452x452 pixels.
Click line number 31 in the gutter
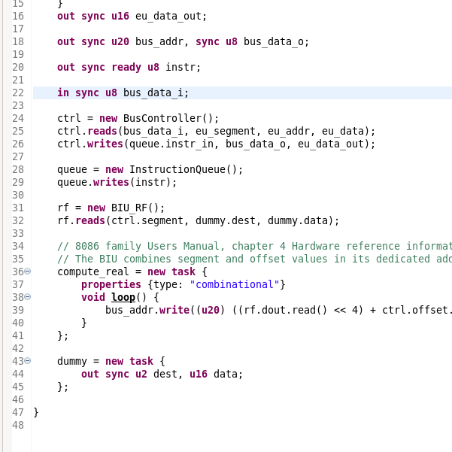click(18, 208)
